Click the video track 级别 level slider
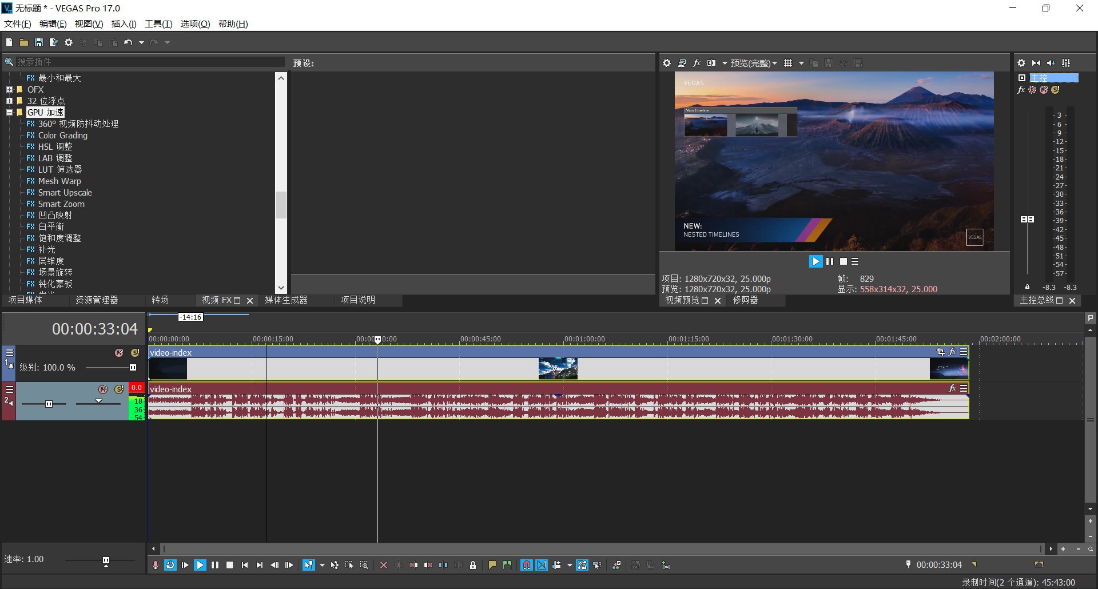The width and height of the screenshot is (1098, 589). (133, 368)
